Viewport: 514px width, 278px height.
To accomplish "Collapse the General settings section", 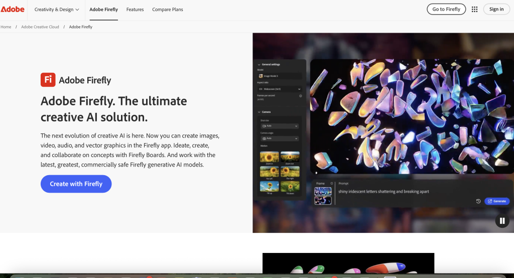I will coord(259,65).
